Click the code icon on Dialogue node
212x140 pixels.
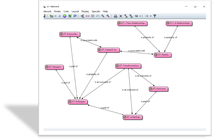(x=70, y=102)
